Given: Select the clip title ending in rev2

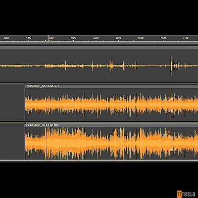Looking at the screenshot, I should coord(43,125).
